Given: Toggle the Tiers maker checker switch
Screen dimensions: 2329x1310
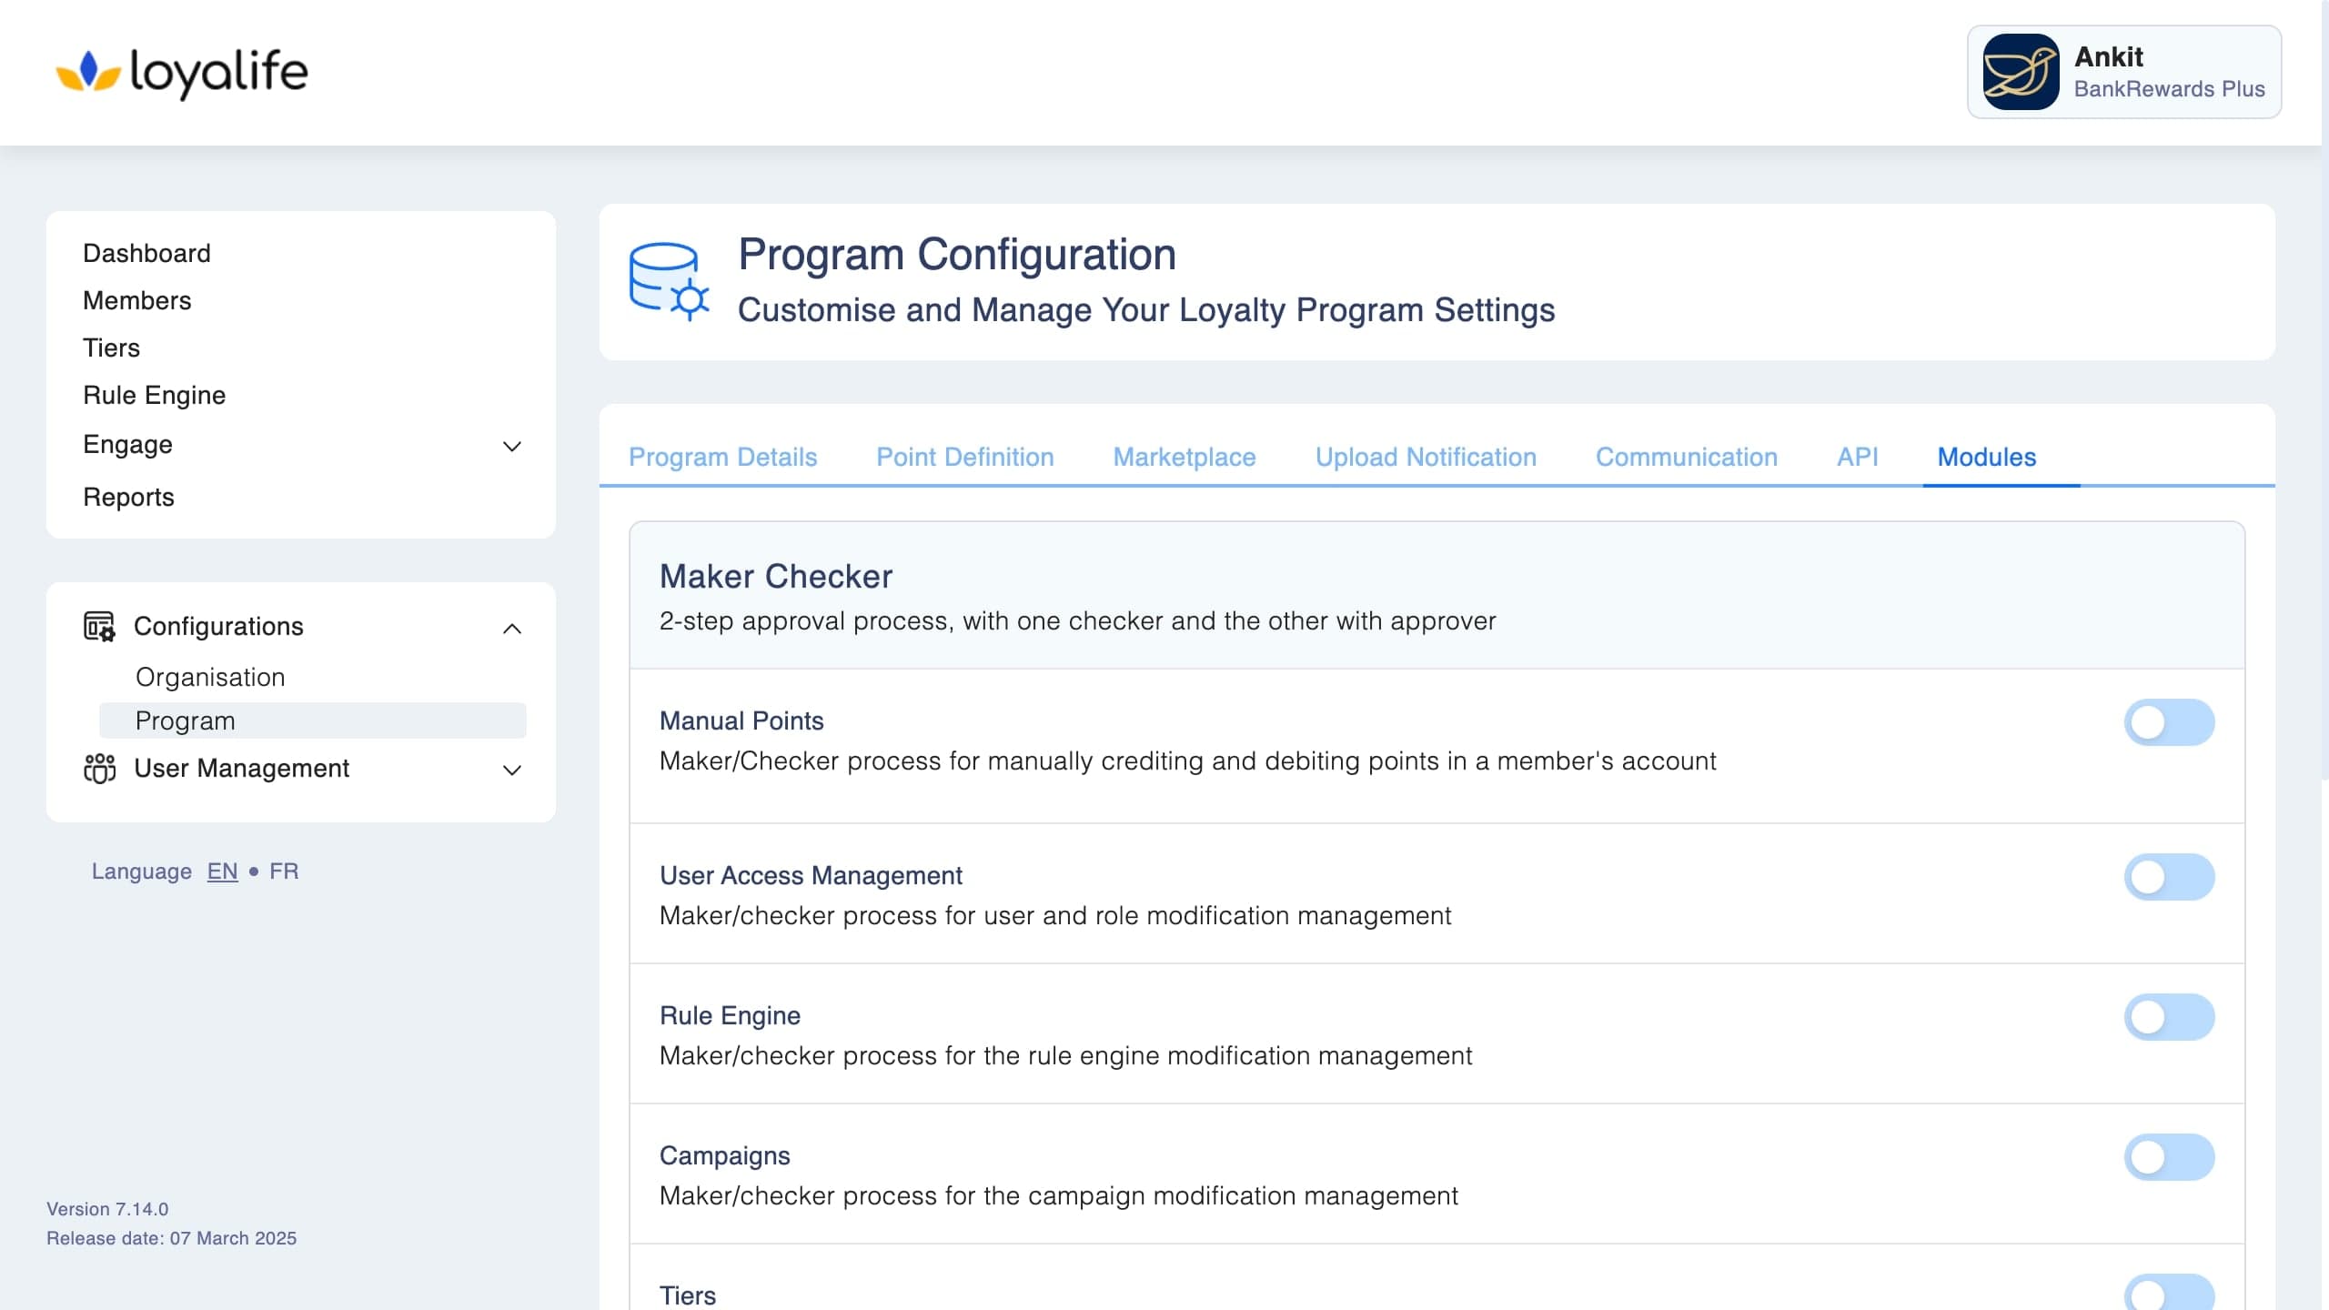Looking at the screenshot, I should point(2169,1294).
